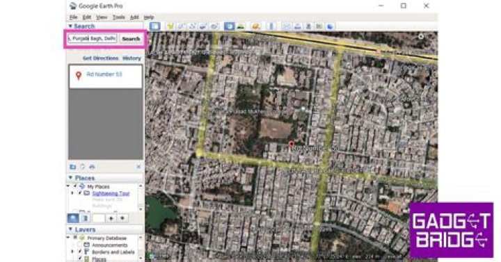Select the Add Polygon tool
The height and width of the screenshot is (262, 501).
181,26
